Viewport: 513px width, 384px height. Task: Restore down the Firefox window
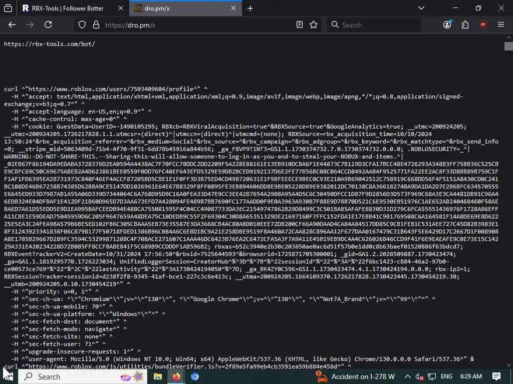coord(478,8)
